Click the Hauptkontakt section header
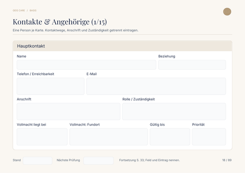This screenshot has width=245, height=173. pos(122,46)
